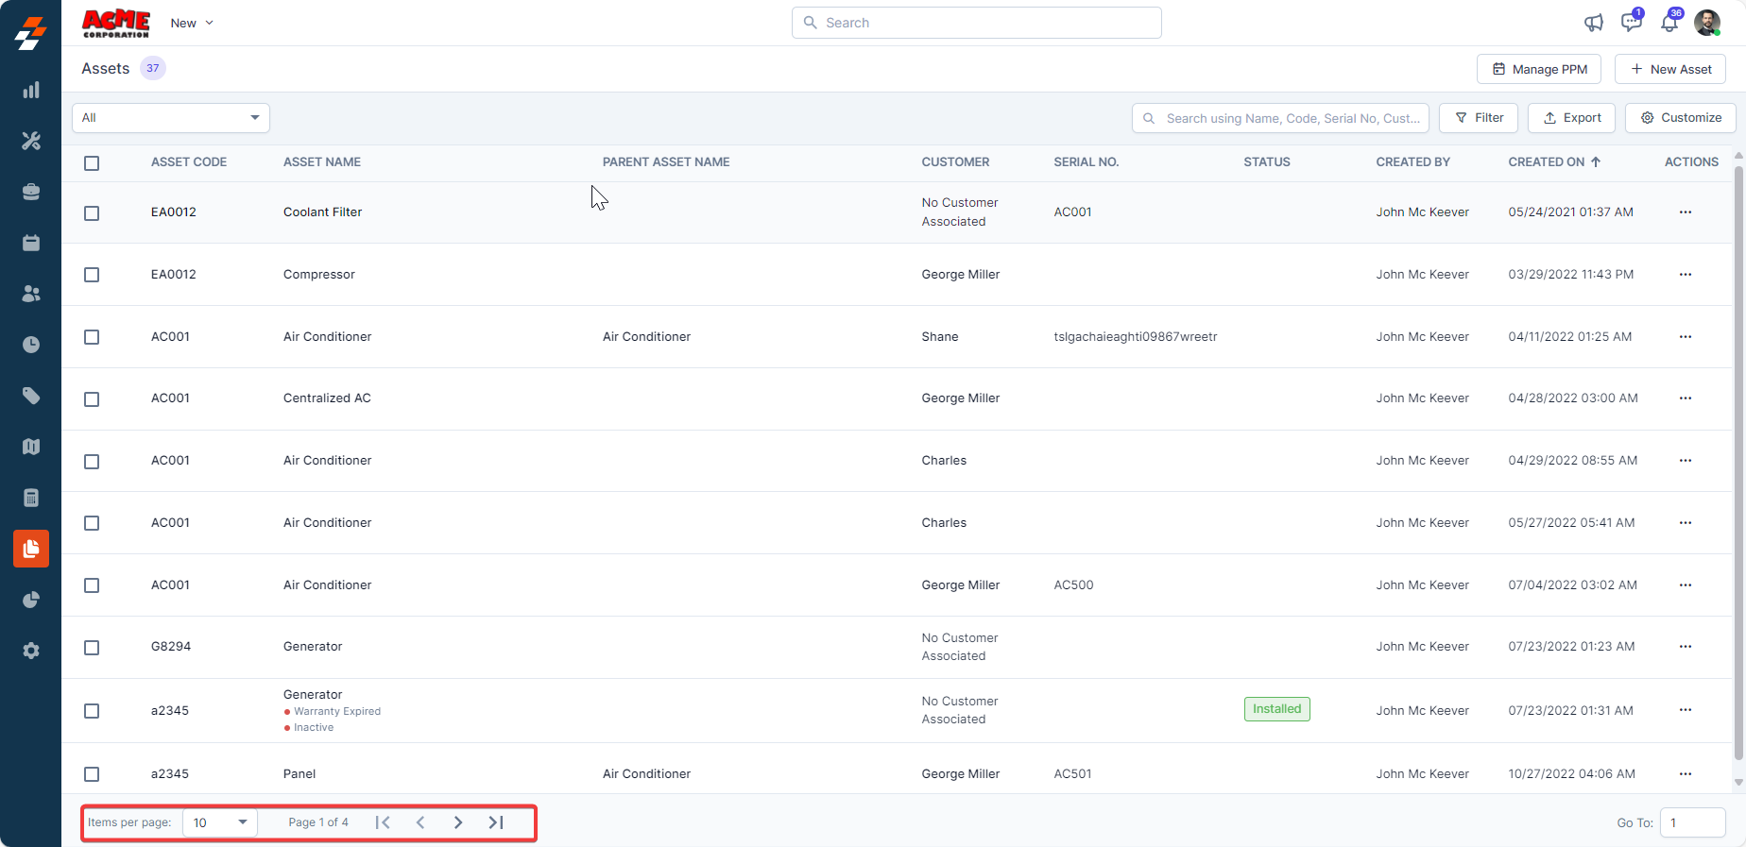Open the announcements megaphone icon

[x=1594, y=23]
